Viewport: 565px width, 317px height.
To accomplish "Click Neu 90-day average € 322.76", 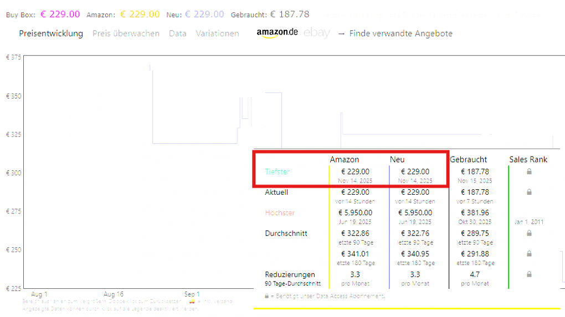I will [x=415, y=233].
